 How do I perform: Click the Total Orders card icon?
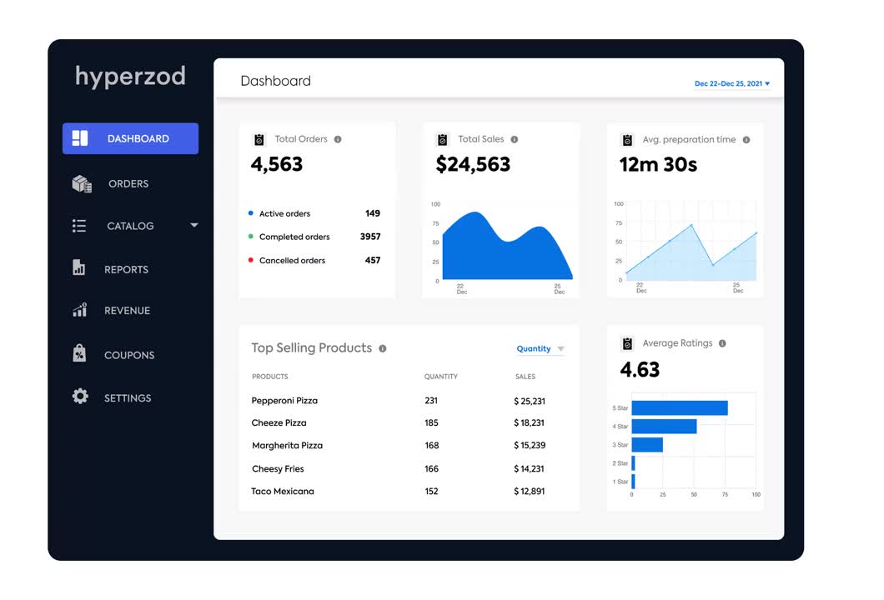tap(259, 138)
